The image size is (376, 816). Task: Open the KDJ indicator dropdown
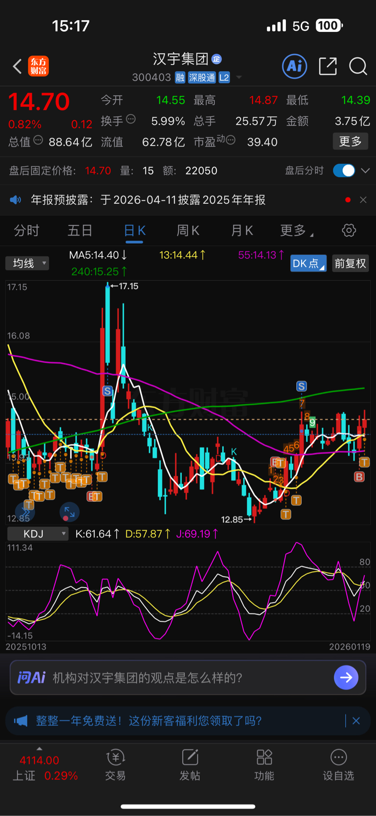[x=38, y=534]
